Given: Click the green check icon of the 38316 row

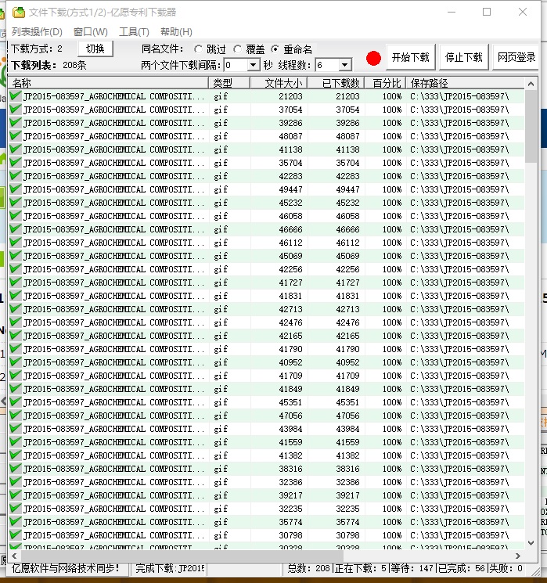Looking at the screenshot, I should [16, 469].
